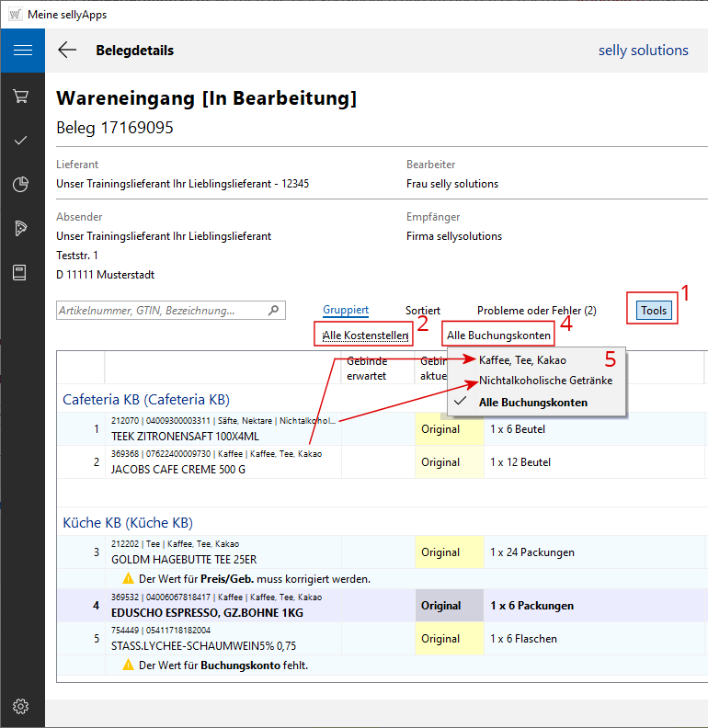708x728 pixels.
Task: Click the checkmark sidebar icon
Action: tap(21, 140)
